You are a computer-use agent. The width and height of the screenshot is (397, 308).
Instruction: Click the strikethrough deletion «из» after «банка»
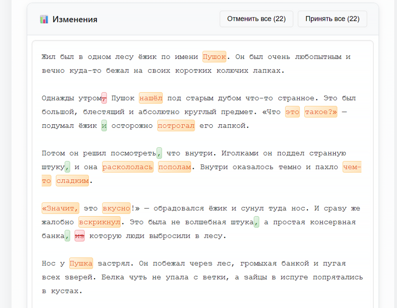(x=79, y=236)
